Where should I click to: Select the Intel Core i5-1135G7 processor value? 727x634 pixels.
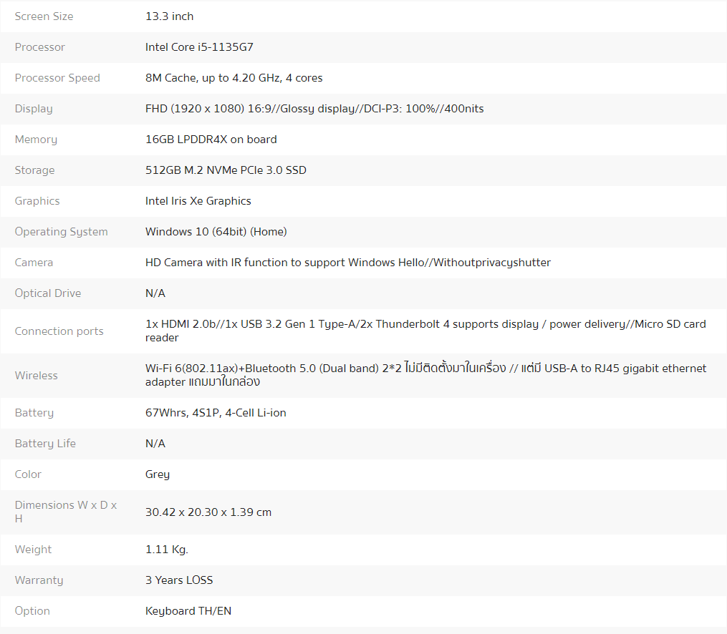(199, 47)
